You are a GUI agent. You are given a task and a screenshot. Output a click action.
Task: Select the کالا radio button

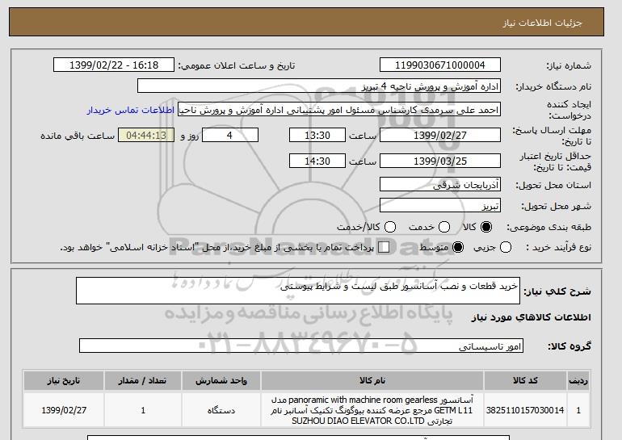486,227
